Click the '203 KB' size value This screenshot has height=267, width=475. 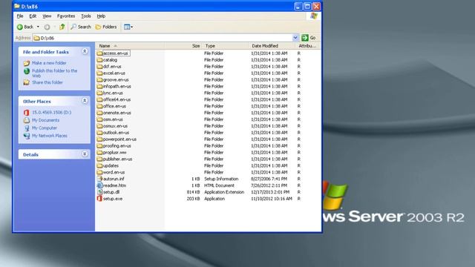coord(193,199)
